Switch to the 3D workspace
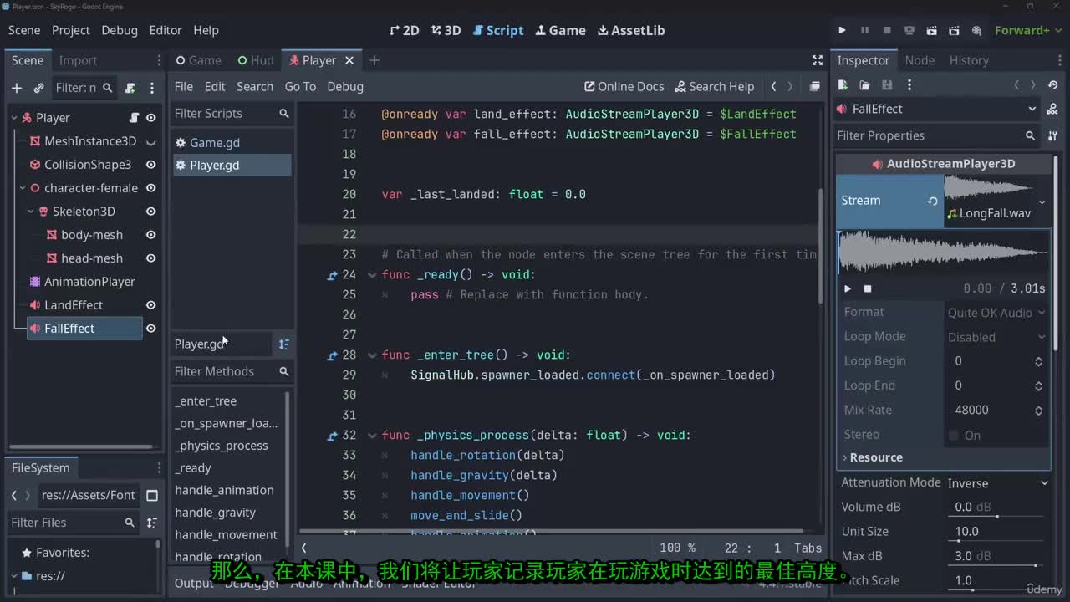The image size is (1070, 602). 446,31
